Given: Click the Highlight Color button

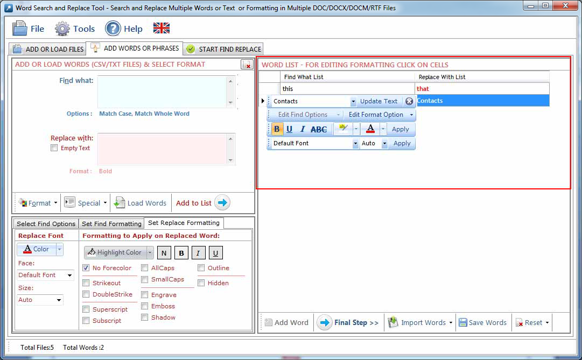Looking at the screenshot, I should click(115, 252).
